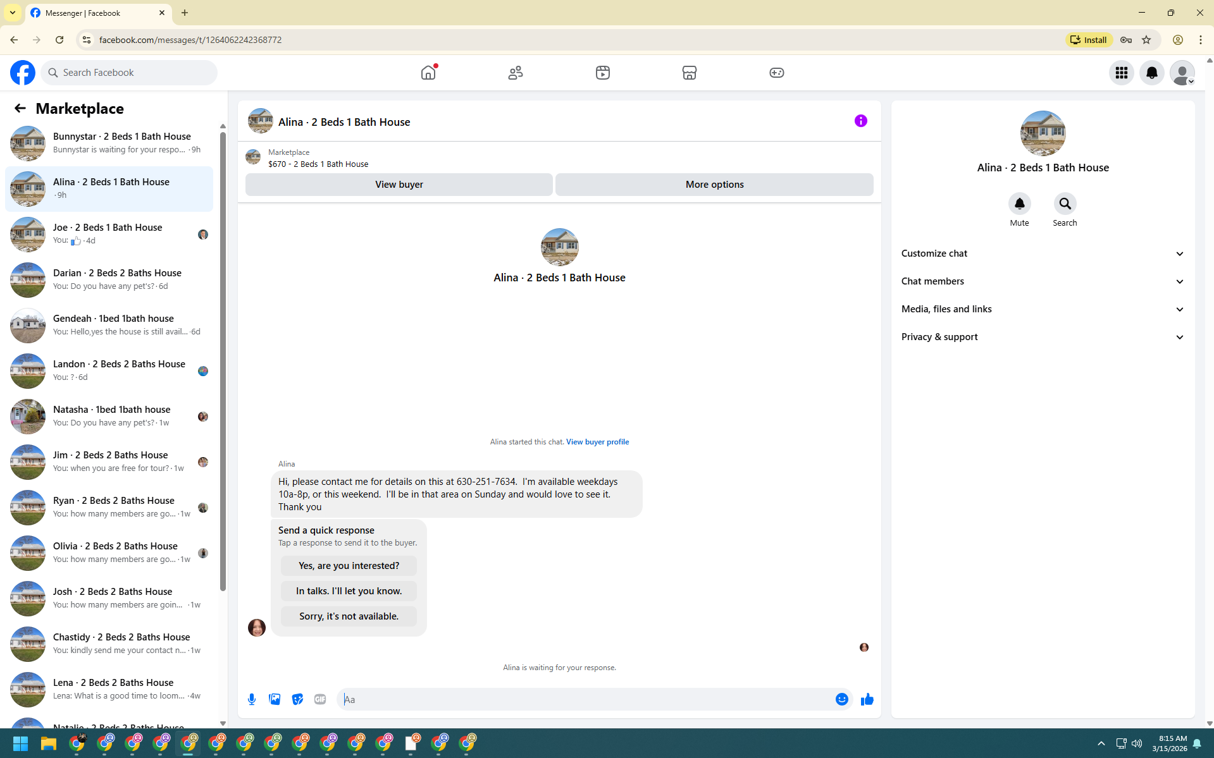Open the notifications bell in Facebook header
1214x758 pixels.
click(x=1152, y=73)
